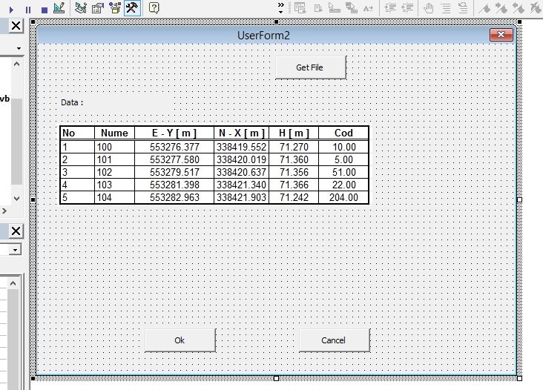Click the Ok button on UserForm2
The image size is (543, 390).
coord(180,340)
